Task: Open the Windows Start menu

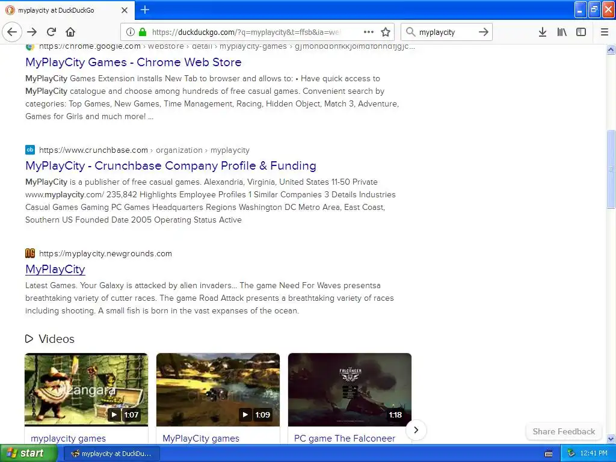Action: point(28,453)
